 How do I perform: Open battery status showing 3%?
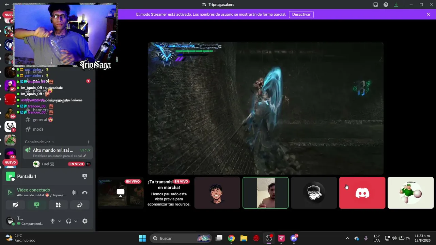click(x=404, y=238)
